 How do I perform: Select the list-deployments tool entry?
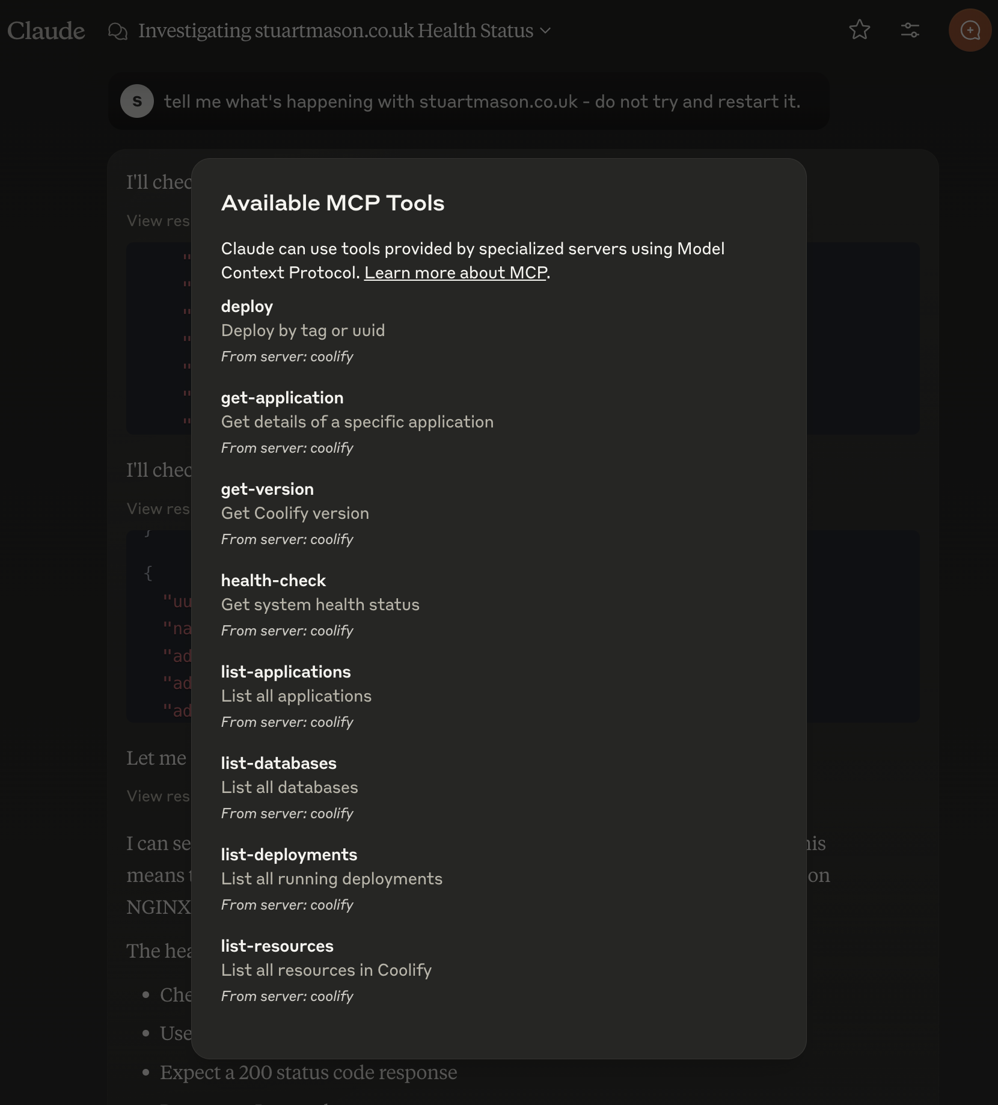[289, 854]
